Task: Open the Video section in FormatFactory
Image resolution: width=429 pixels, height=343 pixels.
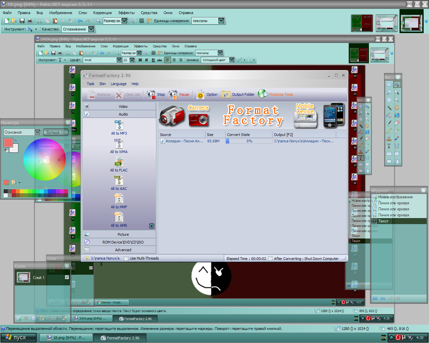Action: pos(119,107)
